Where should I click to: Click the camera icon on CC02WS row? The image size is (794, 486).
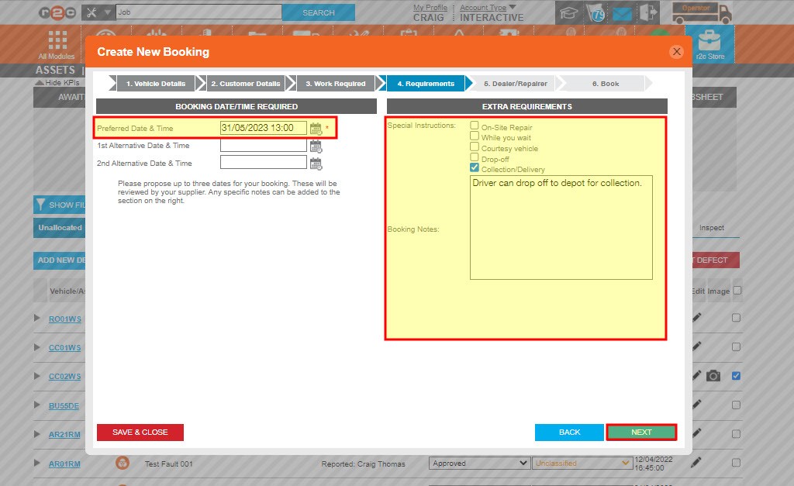coord(714,375)
